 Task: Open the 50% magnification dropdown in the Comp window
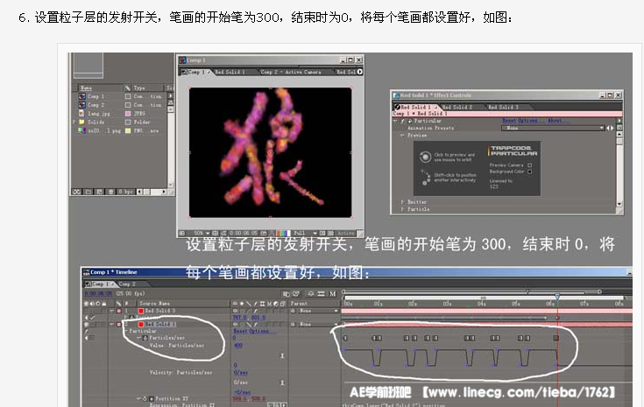tap(202, 233)
